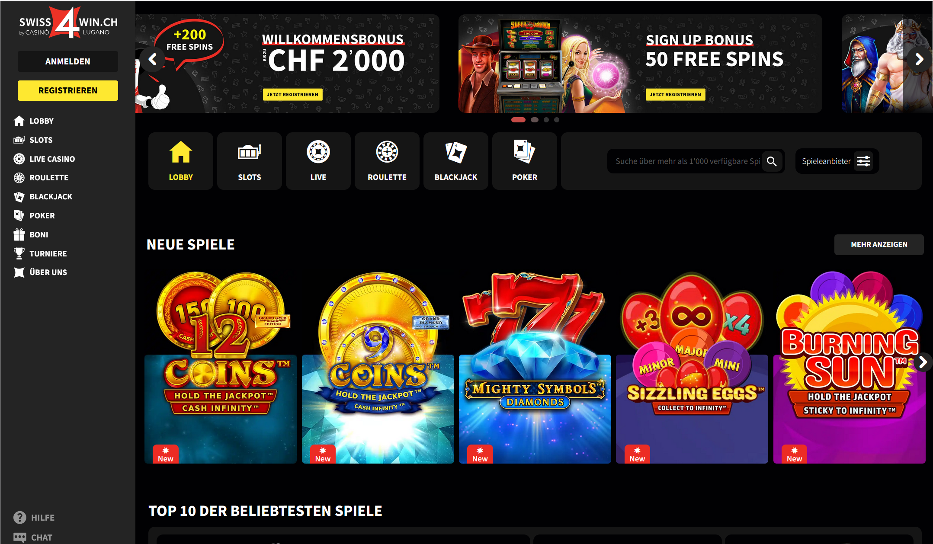Screen dimensions: 933x544
Task: Select the last banner carousel dot
Action: point(557,120)
